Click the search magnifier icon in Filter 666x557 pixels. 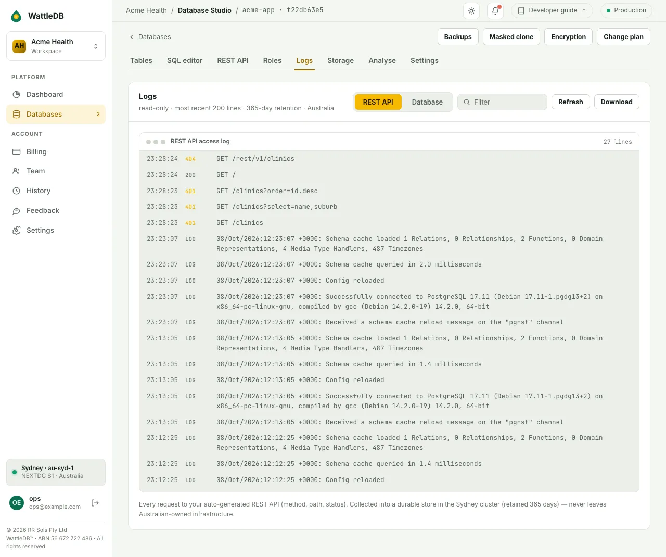pyautogui.click(x=467, y=102)
